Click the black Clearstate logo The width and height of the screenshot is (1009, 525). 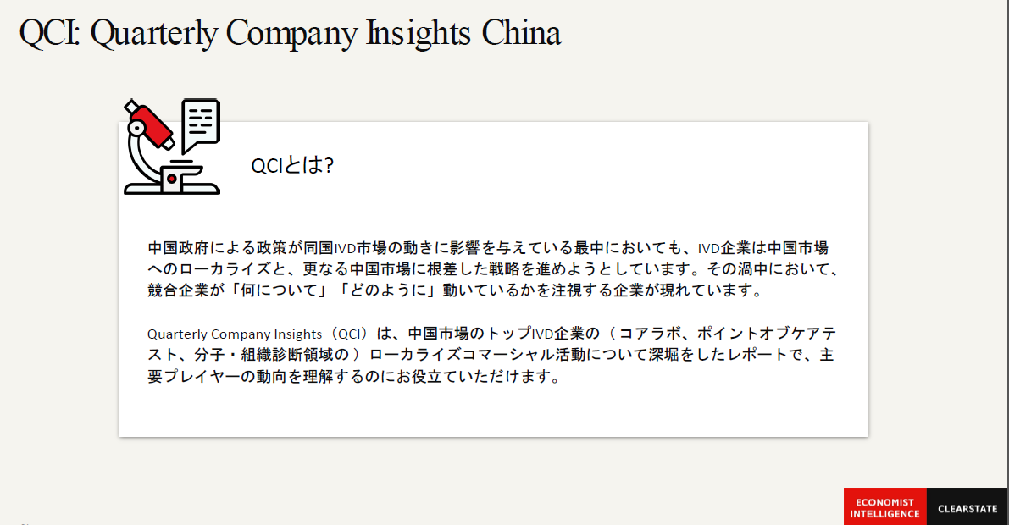tap(967, 507)
